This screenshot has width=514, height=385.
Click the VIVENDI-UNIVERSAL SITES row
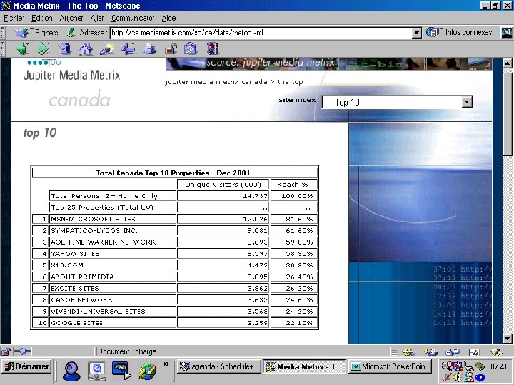click(x=175, y=311)
